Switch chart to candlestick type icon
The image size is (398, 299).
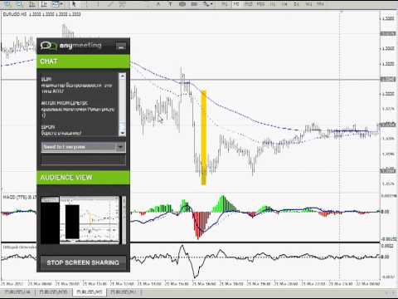[x=44, y=4]
